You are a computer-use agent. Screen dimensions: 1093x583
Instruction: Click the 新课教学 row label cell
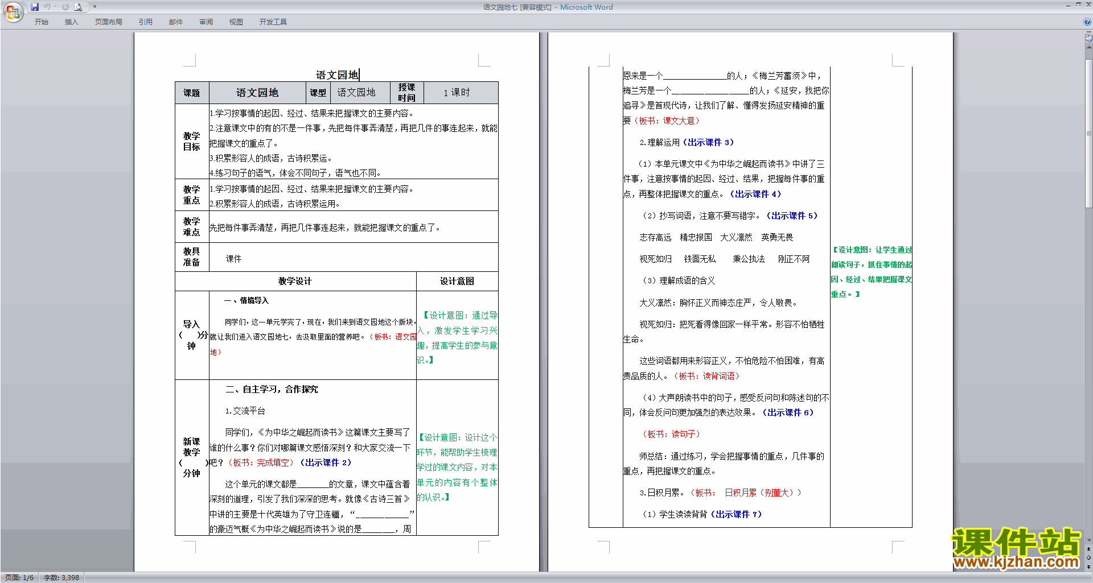pyautogui.click(x=192, y=457)
